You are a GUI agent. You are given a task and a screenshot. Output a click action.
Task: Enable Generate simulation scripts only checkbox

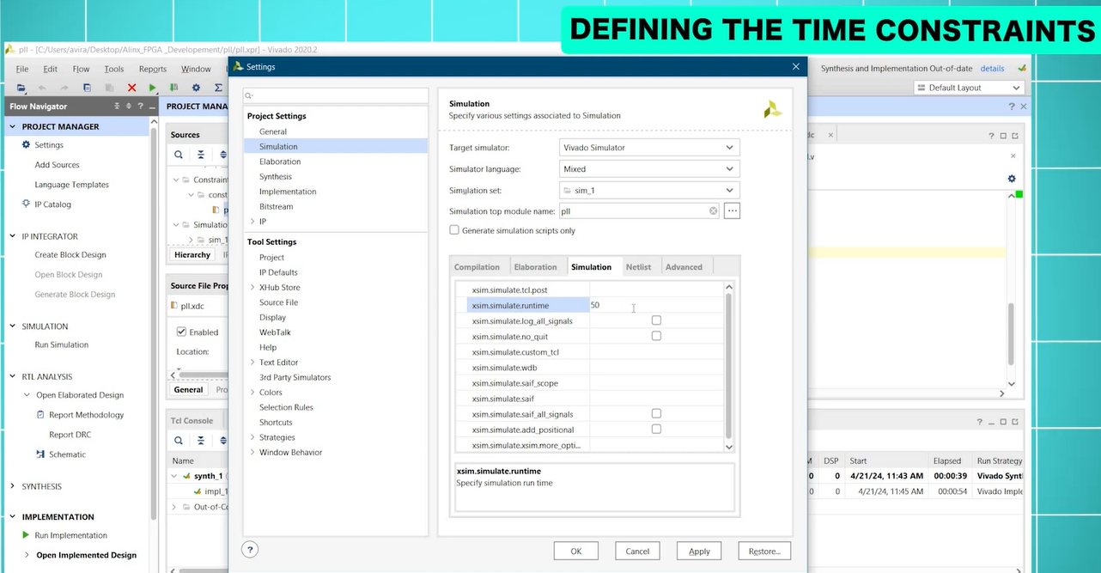click(454, 230)
